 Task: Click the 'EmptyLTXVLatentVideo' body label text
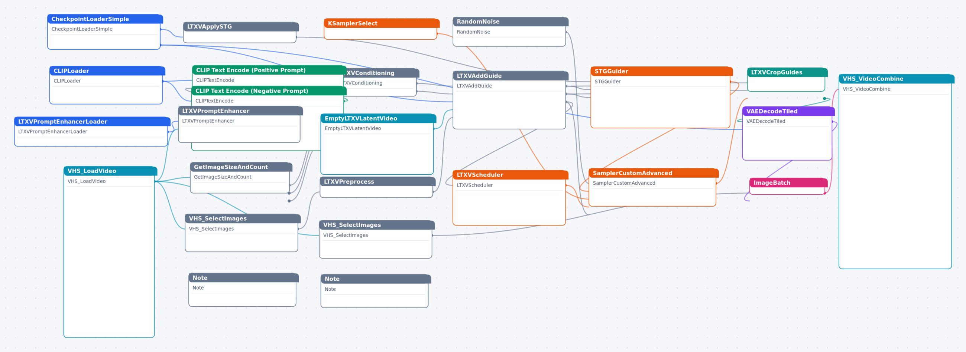click(x=353, y=128)
